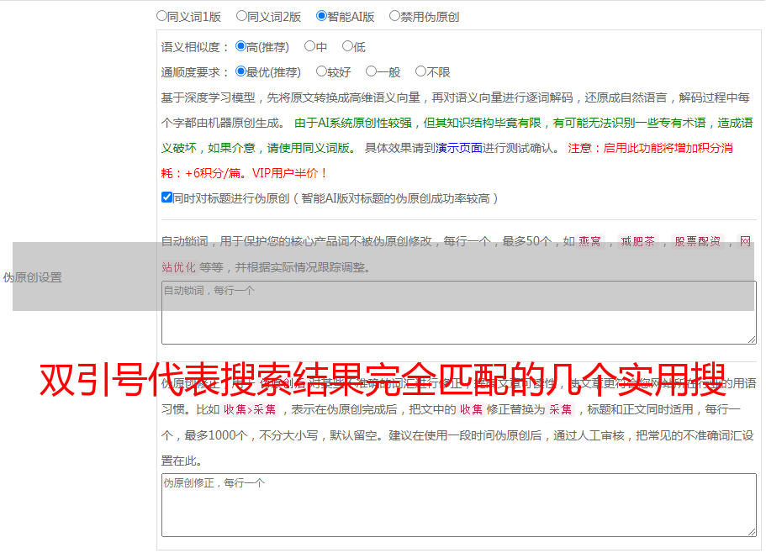The width and height of the screenshot is (766, 553).
Task: Click the 伪原创设置 label
Action: click(x=32, y=277)
